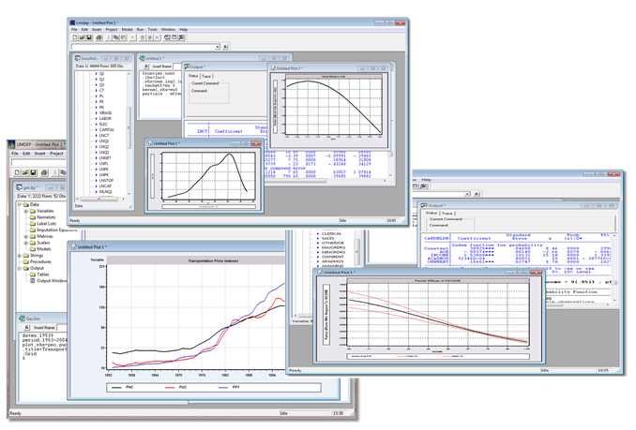Screen dimensions: 636x430
Task: Click fx icon in Untitled 1 editor window
Action: coord(146,66)
